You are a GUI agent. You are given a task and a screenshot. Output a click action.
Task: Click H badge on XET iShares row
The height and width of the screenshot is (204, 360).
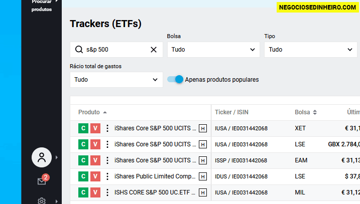203,128
